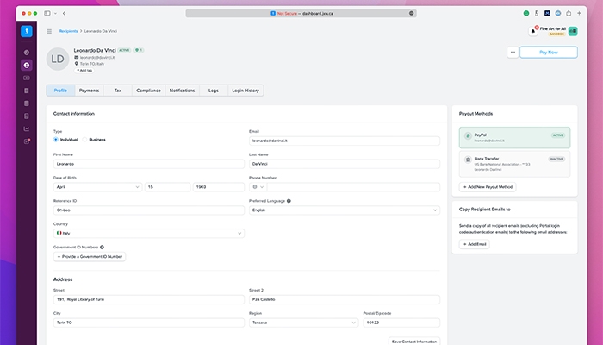Open the Country Italy dropdown
The image size is (603, 345).
tap(148, 234)
